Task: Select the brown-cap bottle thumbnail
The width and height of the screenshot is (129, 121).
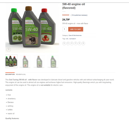Action: coord(39,62)
